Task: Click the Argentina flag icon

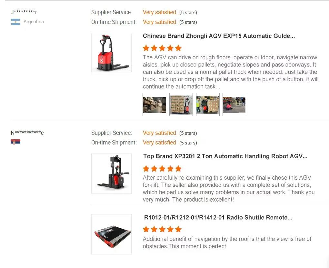Action: coord(15,22)
